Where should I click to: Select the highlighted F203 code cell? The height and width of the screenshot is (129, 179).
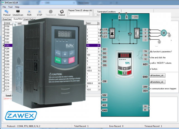pyautogui.click(x=8, y=45)
